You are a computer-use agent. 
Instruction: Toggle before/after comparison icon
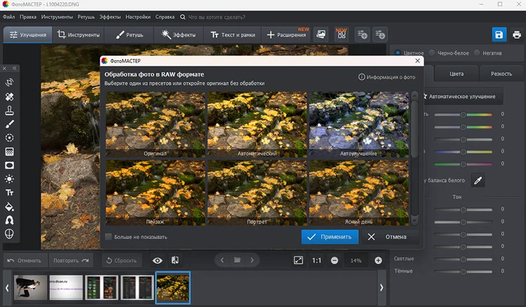tap(174, 260)
